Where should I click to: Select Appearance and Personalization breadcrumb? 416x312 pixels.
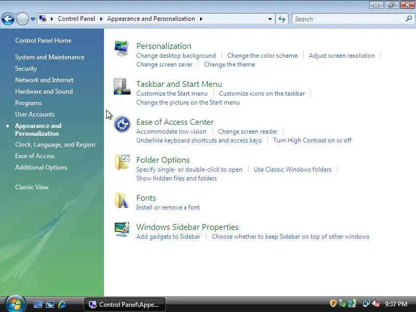click(x=151, y=19)
